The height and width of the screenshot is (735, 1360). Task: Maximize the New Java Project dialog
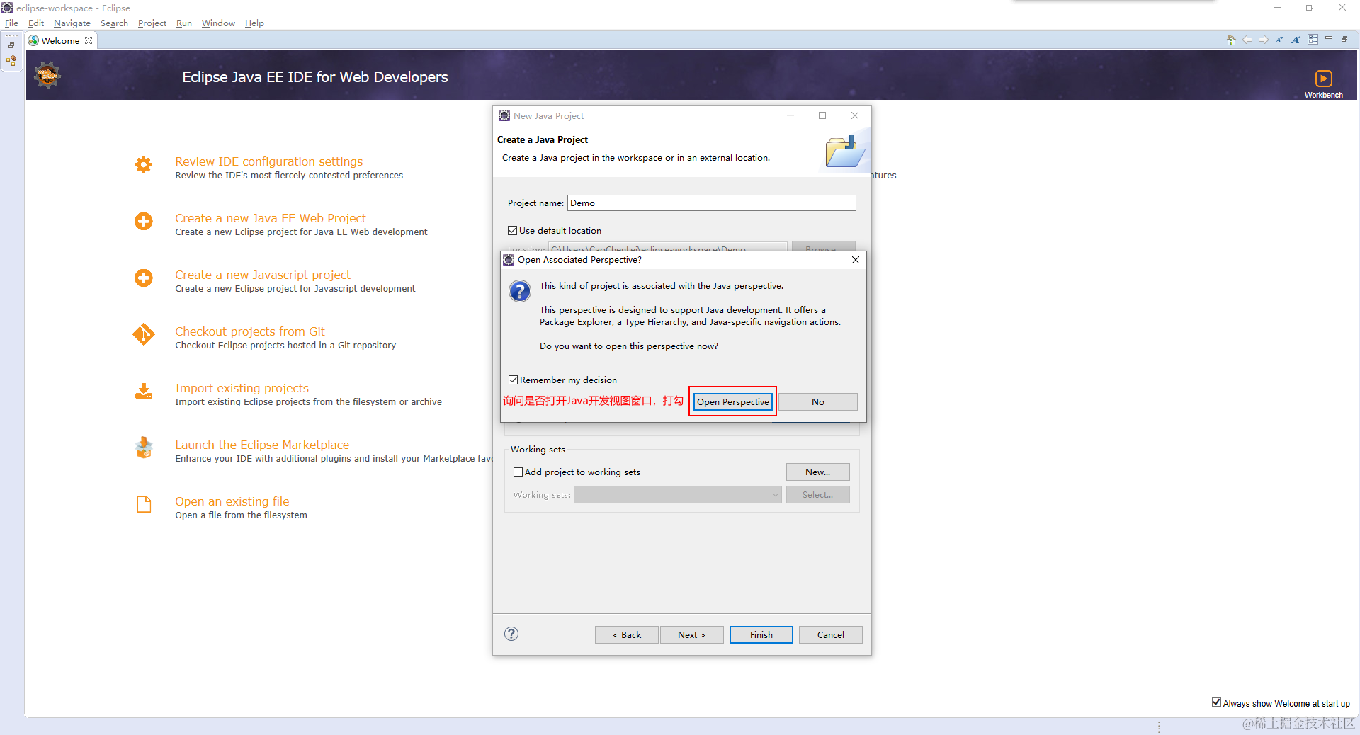(822, 115)
